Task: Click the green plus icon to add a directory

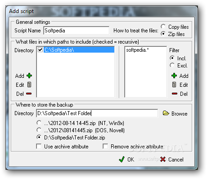Action: click(29, 76)
